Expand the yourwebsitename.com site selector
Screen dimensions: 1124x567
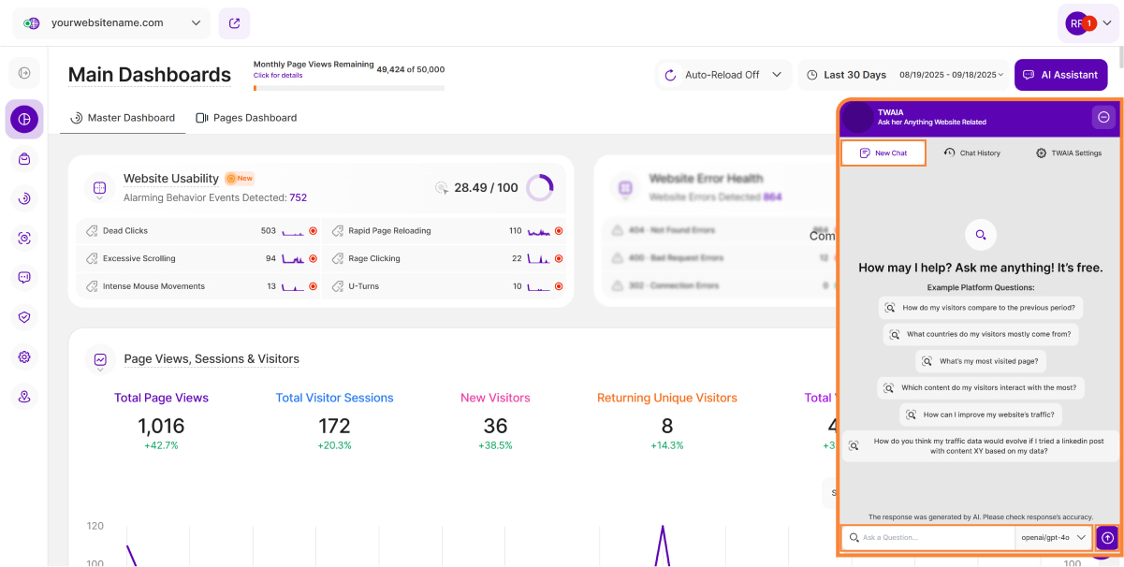click(x=112, y=23)
